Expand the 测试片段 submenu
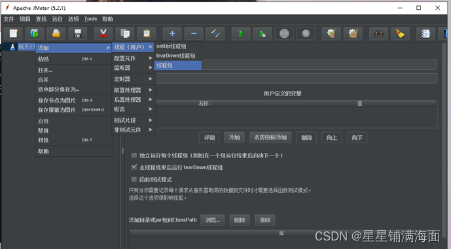451x249 pixels. click(x=133, y=120)
